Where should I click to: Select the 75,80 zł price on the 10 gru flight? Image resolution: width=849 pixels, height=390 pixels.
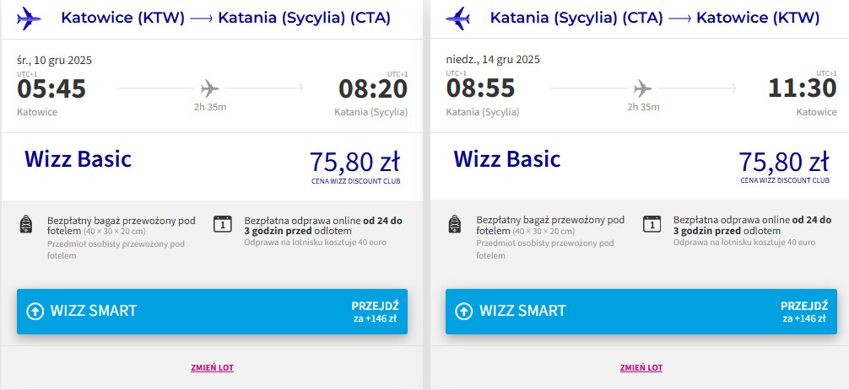(354, 161)
